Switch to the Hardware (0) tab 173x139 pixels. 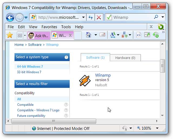(x=125, y=58)
